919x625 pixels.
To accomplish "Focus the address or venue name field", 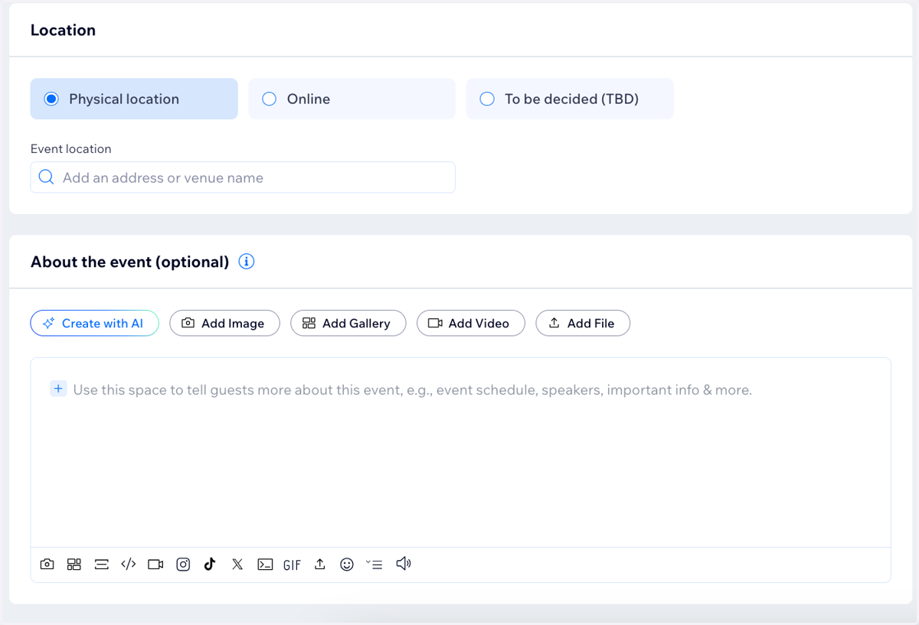I will [243, 177].
